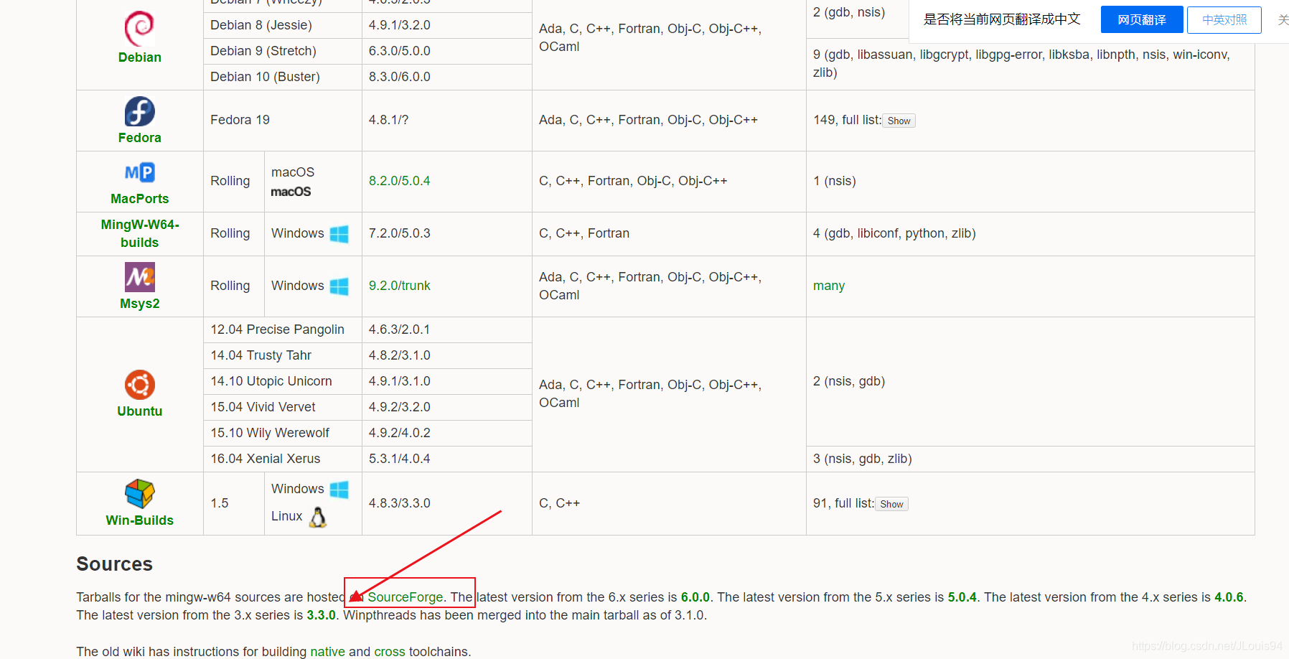Select 'Debian 10 (Buster)' cell
This screenshot has height=659, width=1289.
tap(283, 78)
